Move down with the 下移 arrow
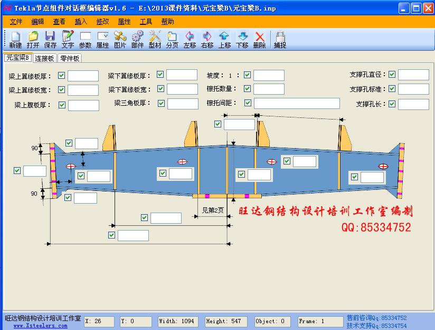The width and height of the screenshot is (435, 330). click(242, 40)
